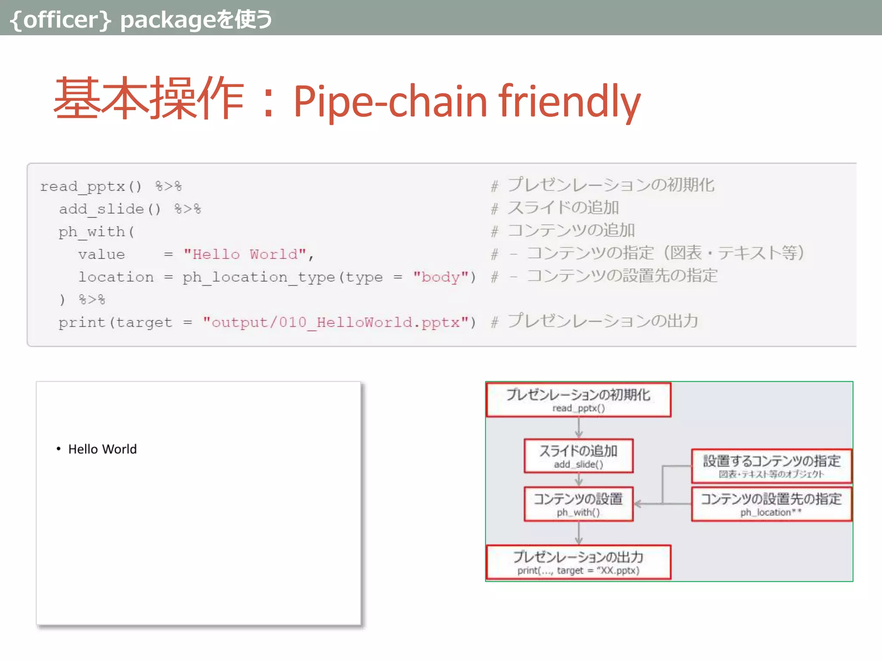Viewport: 882px width, 661px height.
Task: Click the 'Hello World' bullet in slide preview
Action: click(x=102, y=449)
